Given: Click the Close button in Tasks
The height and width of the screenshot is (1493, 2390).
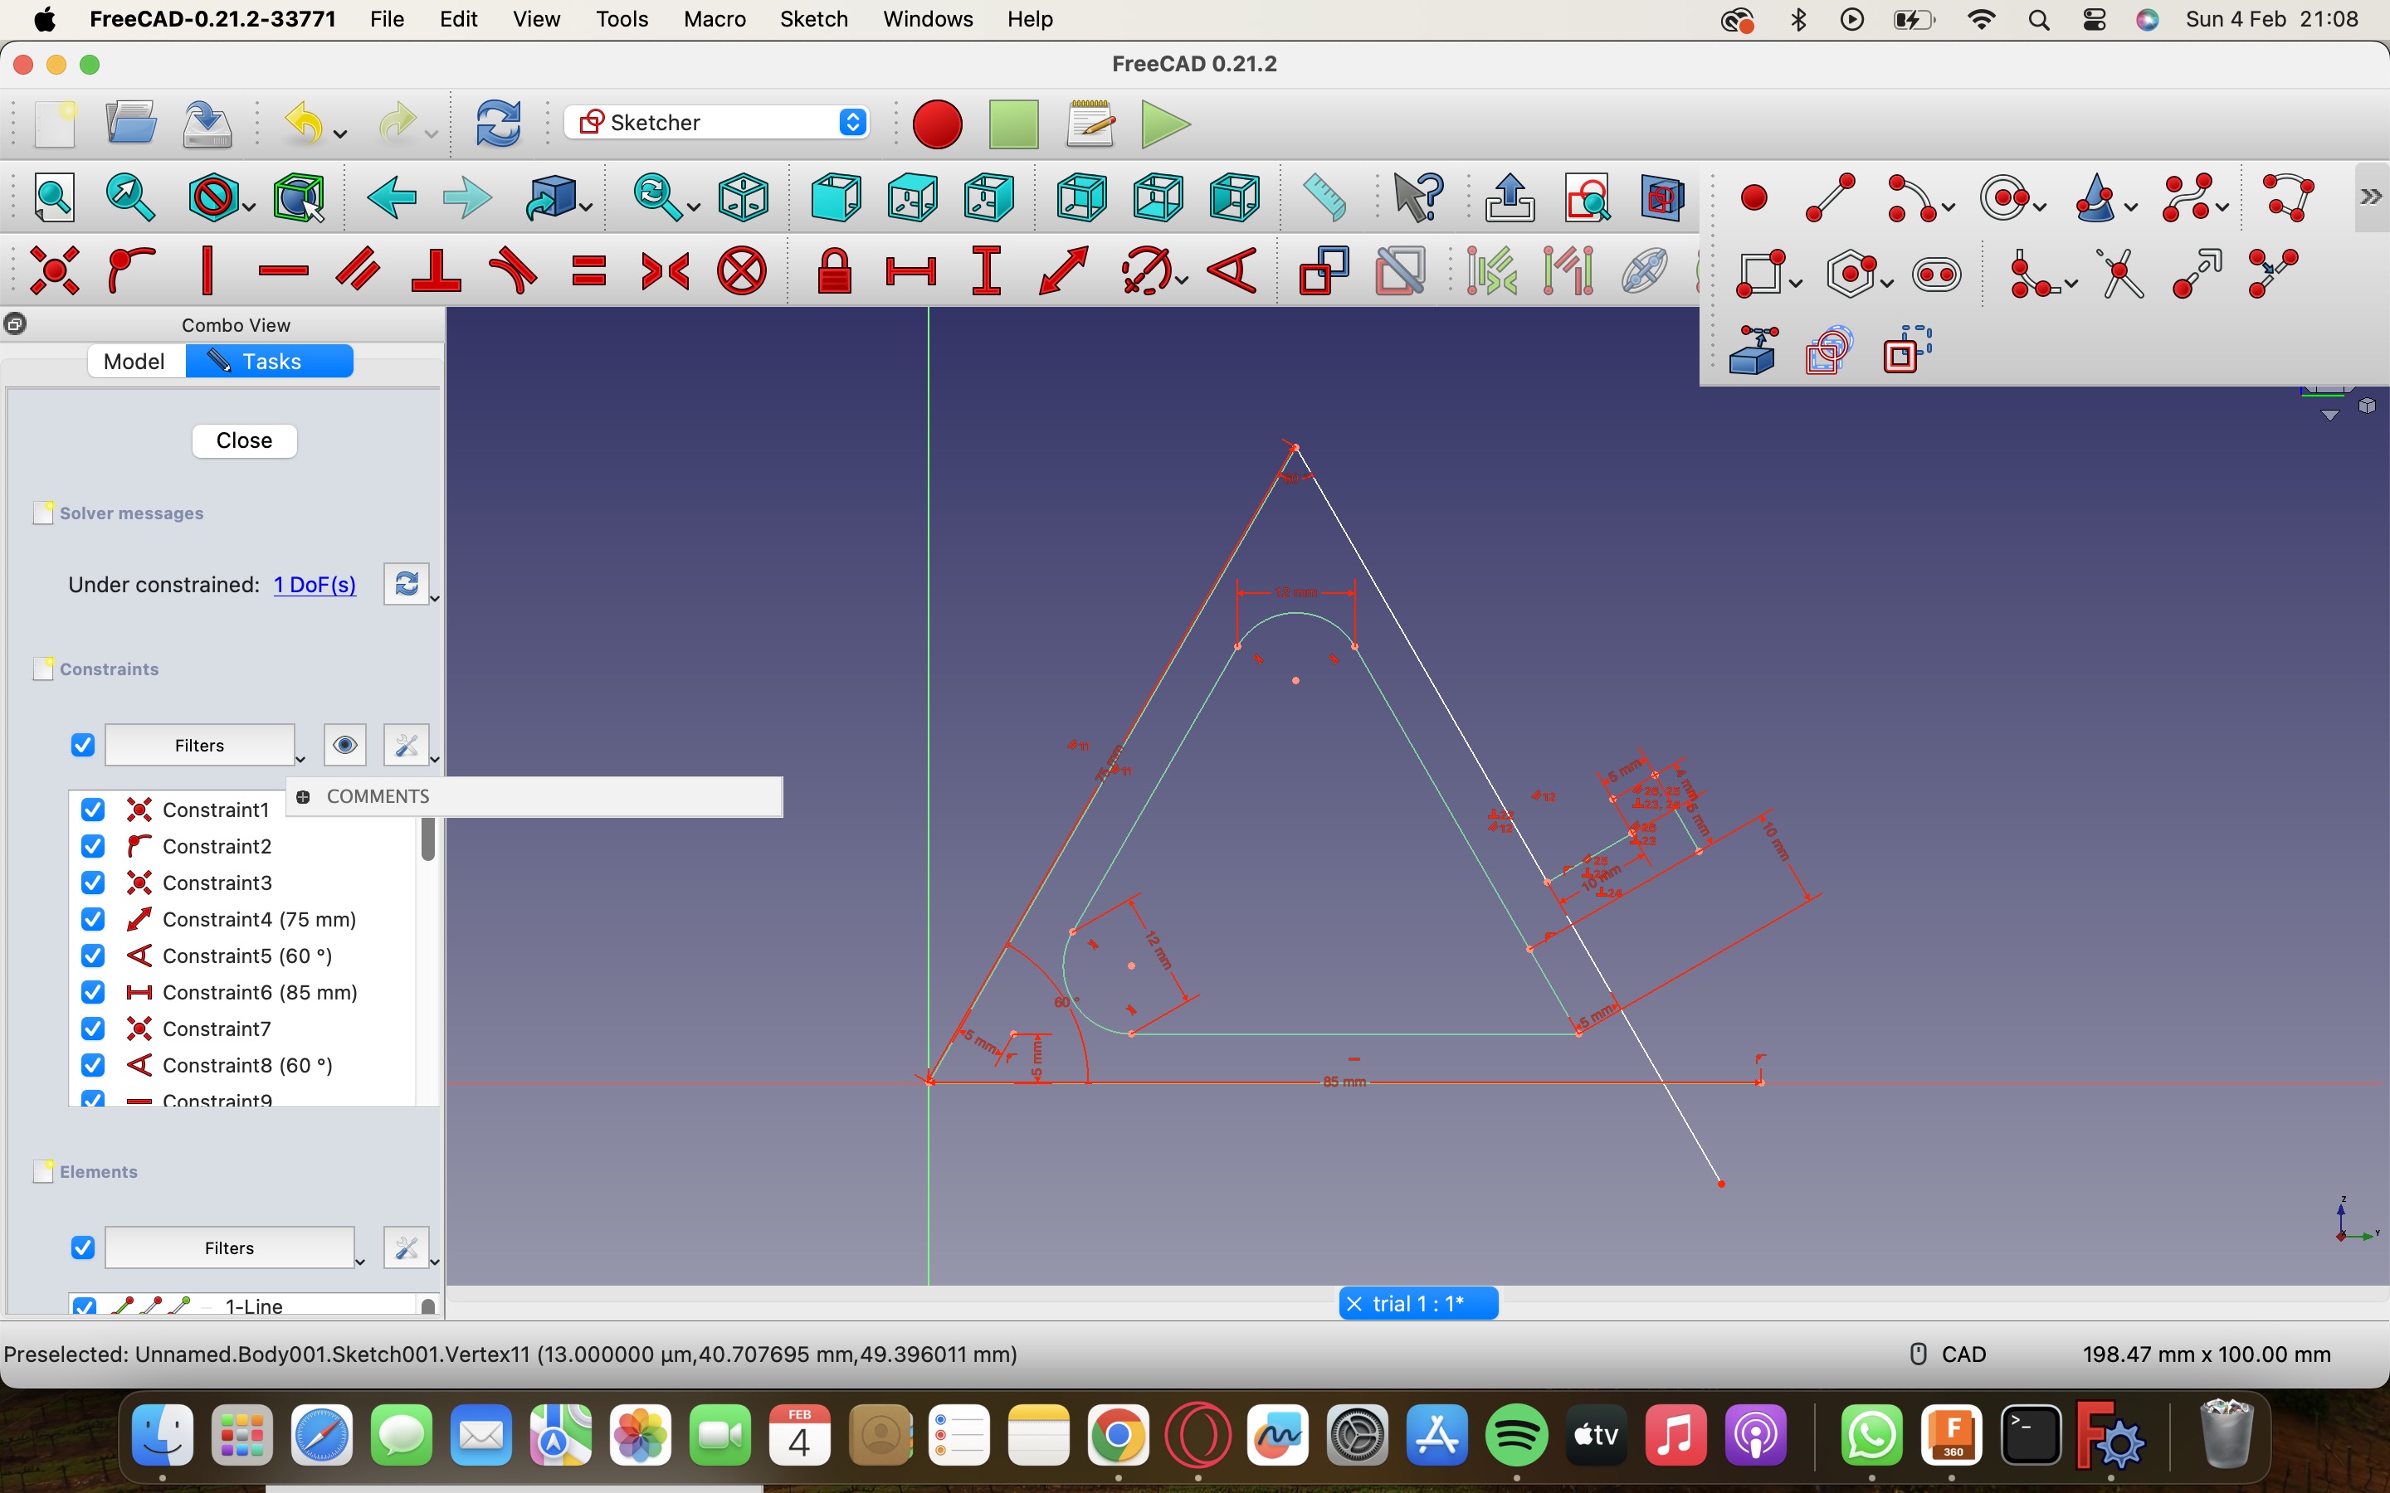Looking at the screenshot, I should coord(244,440).
